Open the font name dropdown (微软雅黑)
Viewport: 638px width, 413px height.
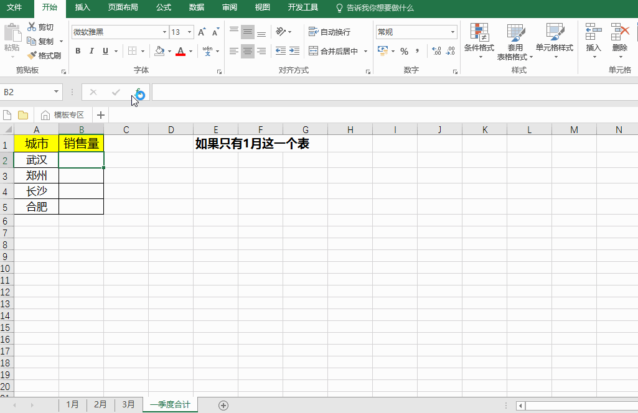pyautogui.click(x=164, y=32)
